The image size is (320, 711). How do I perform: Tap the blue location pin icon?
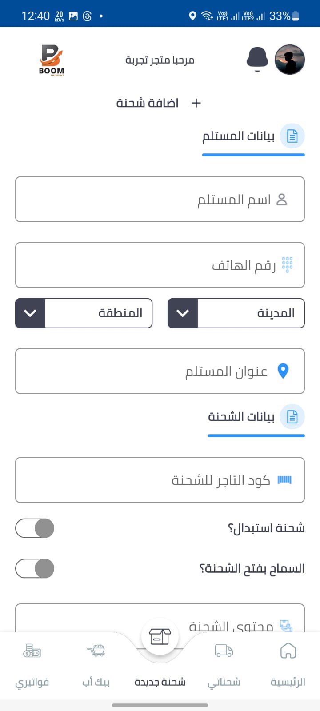tap(283, 371)
